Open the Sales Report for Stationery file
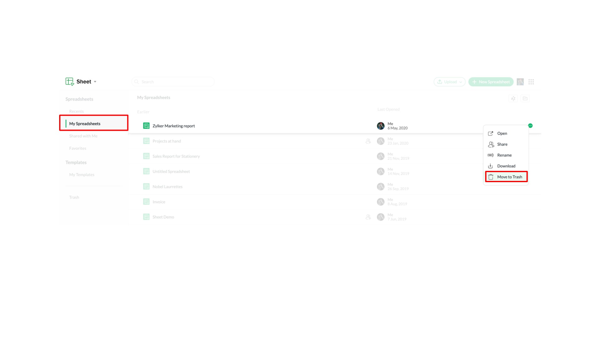Image resolution: width=601 pixels, height=338 pixels. click(x=176, y=156)
